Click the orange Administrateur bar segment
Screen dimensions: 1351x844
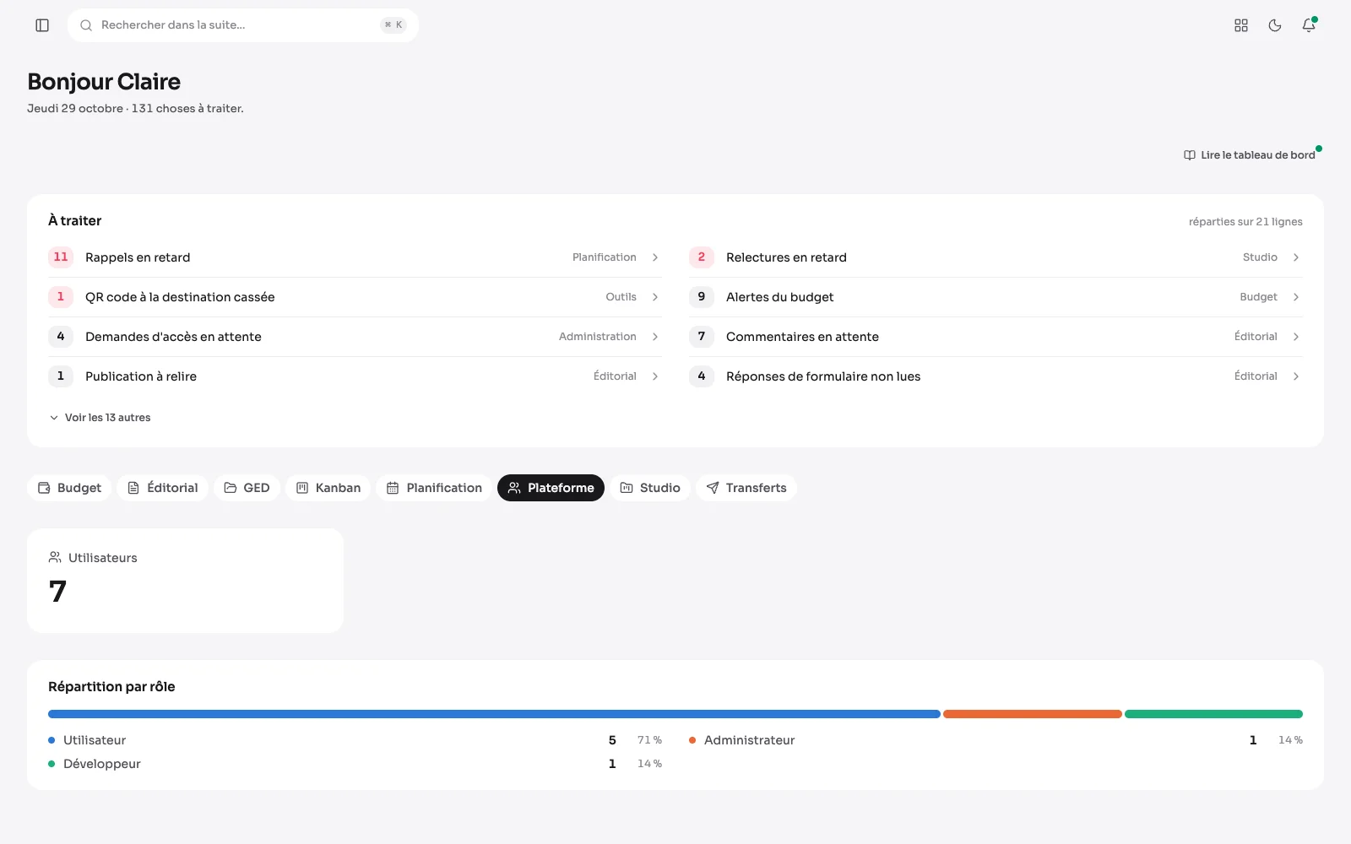pos(1033,714)
